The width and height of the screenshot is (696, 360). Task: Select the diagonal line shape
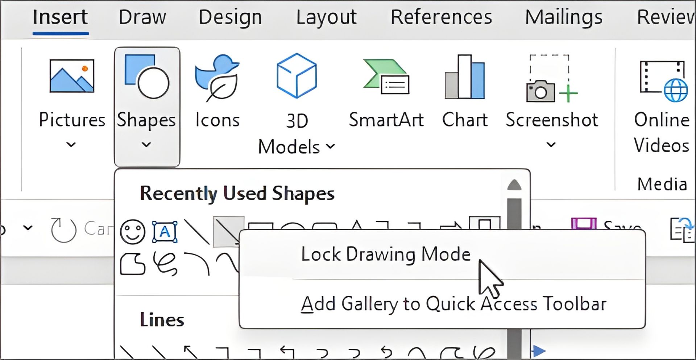pos(196,232)
